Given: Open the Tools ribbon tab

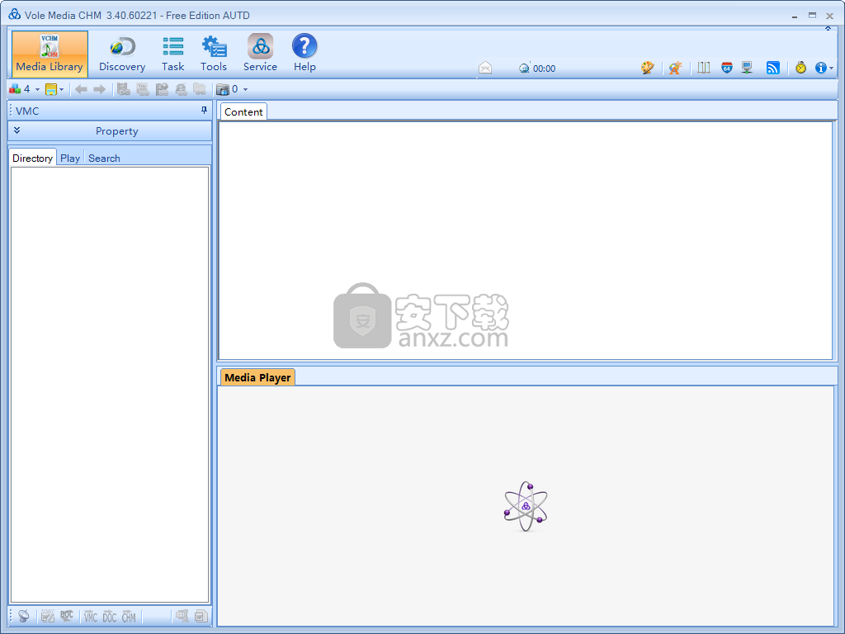Looking at the screenshot, I should point(214,54).
